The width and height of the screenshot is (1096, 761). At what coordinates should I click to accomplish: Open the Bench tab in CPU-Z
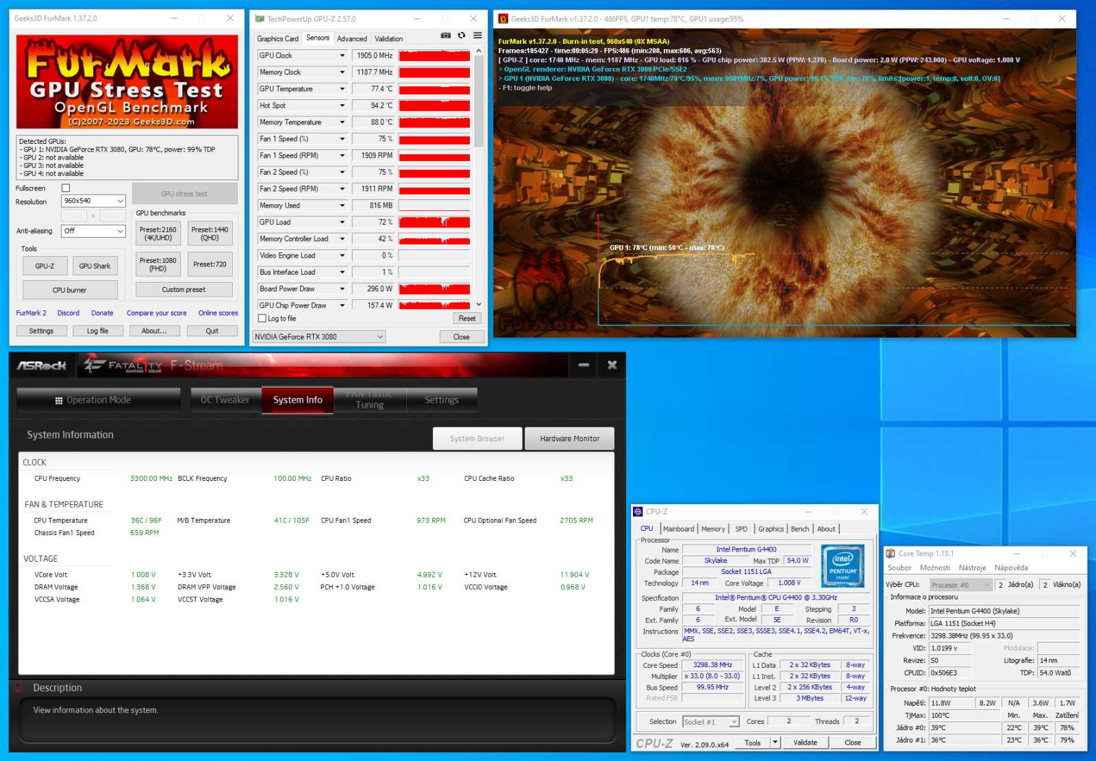[800, 529]
